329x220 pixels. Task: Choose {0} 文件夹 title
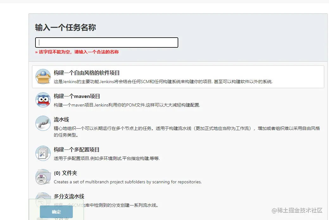66,173
